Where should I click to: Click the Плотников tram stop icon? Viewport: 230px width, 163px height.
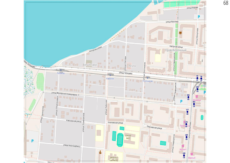(x=148, y=77)
